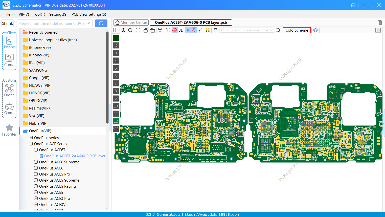Viewport: 385px width, 217px height.
Task: Open the component search dropdown arrow
Action: [271, 30]
